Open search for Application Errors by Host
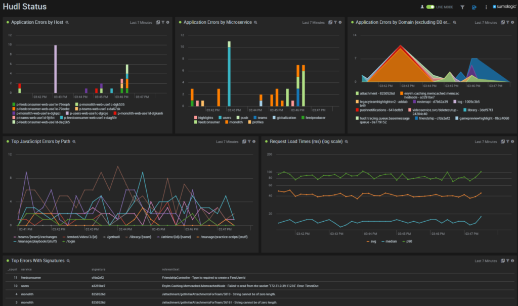The image size is (518, 306). tap(67, 22)
